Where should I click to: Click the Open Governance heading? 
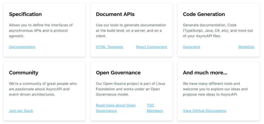pyautogui.click(x=118, y=73)
